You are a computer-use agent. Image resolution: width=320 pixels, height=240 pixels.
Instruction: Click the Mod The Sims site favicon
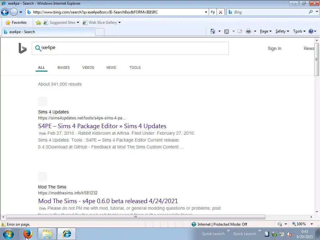pyautogui.click(x=42, y=177)
